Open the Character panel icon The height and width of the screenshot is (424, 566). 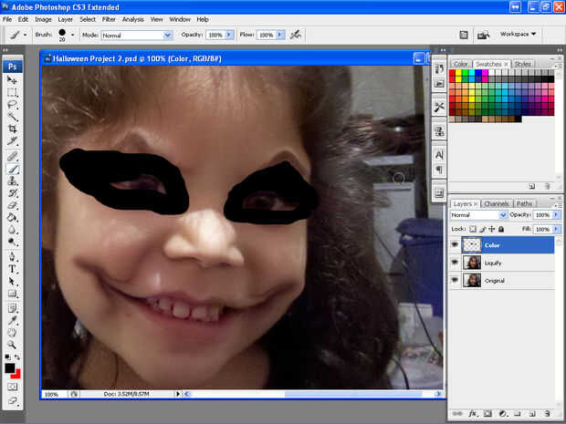[439, 155]
